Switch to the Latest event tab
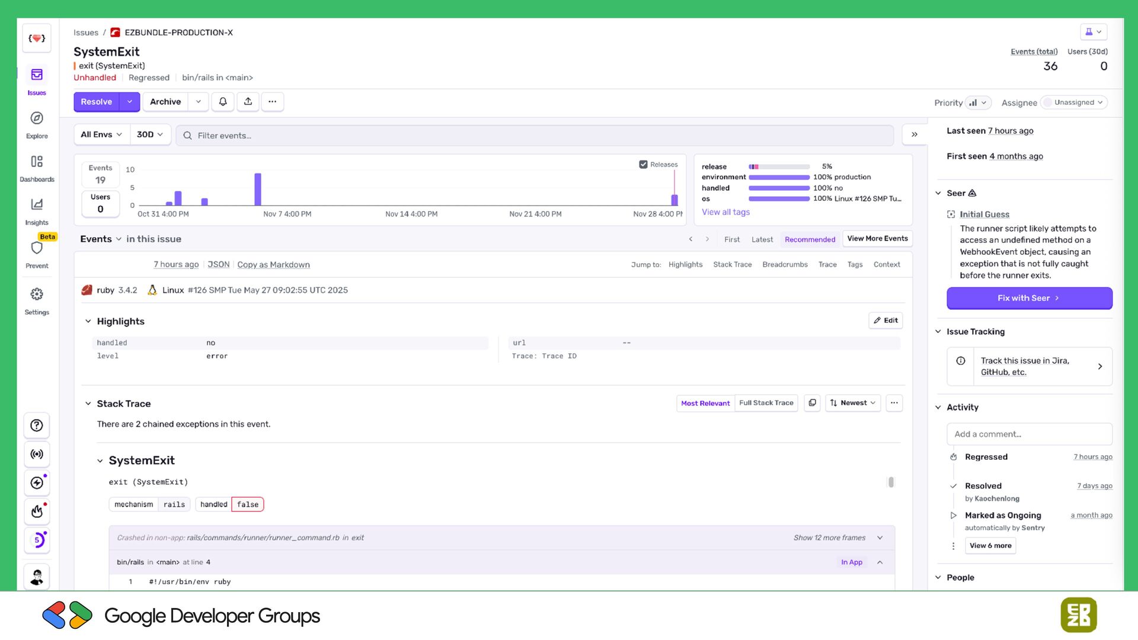 762,239
